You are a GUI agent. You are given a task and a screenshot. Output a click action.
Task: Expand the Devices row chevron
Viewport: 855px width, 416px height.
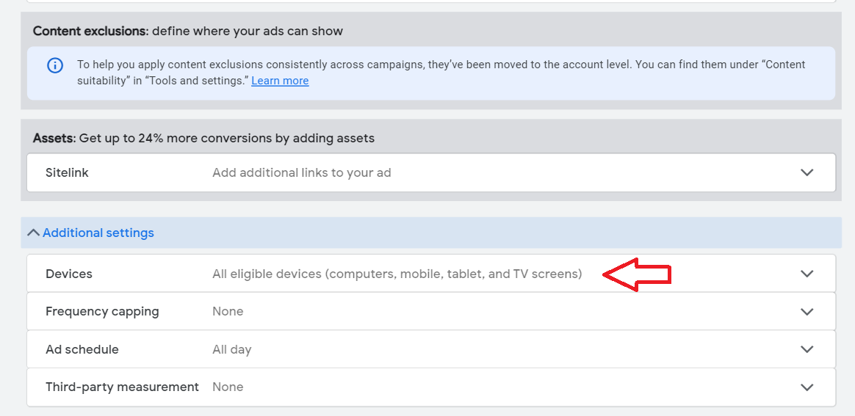click(807, 274)
